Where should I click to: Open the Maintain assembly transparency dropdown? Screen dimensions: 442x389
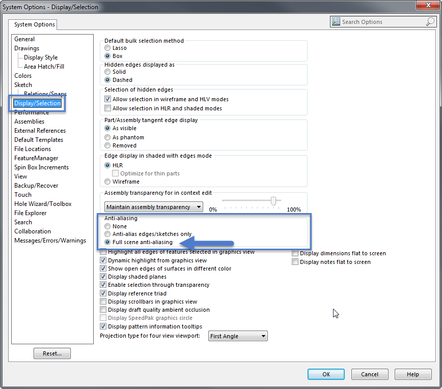tap(153, 206)
